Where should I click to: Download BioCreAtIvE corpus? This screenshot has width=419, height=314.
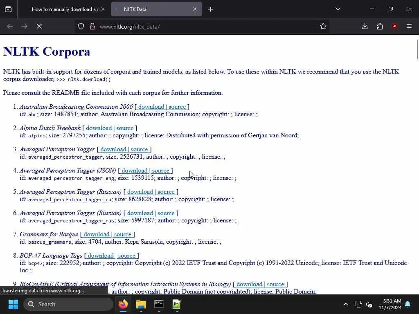(x=249, y=285)
